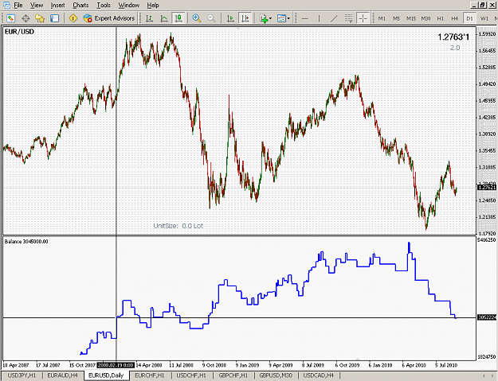Viewport: 498px width, 381px height.
Task: Click the Balance 3045000.00 indicator label
Action: click(26, 242)
